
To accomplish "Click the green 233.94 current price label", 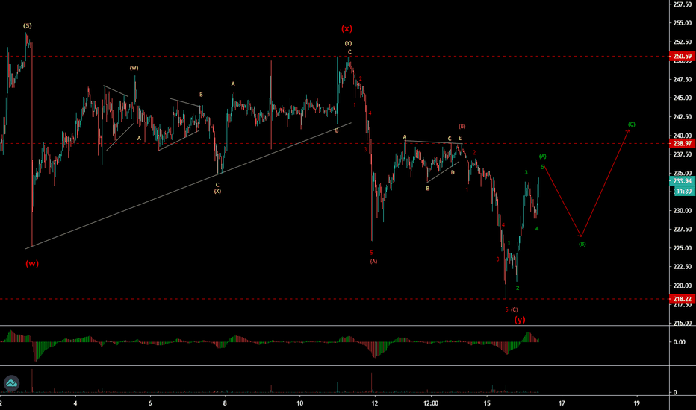I will pos(683,181).
